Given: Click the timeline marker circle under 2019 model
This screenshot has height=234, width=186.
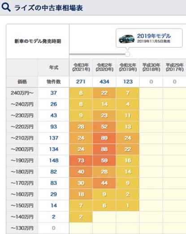Looking at the screenshot, I should pos(127,54).
